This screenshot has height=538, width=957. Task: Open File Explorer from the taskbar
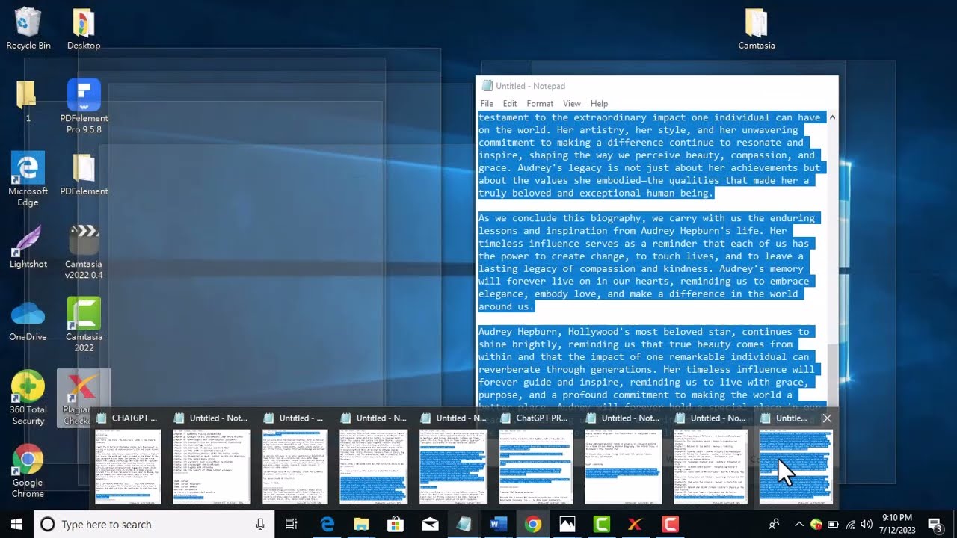coord(361,525)
